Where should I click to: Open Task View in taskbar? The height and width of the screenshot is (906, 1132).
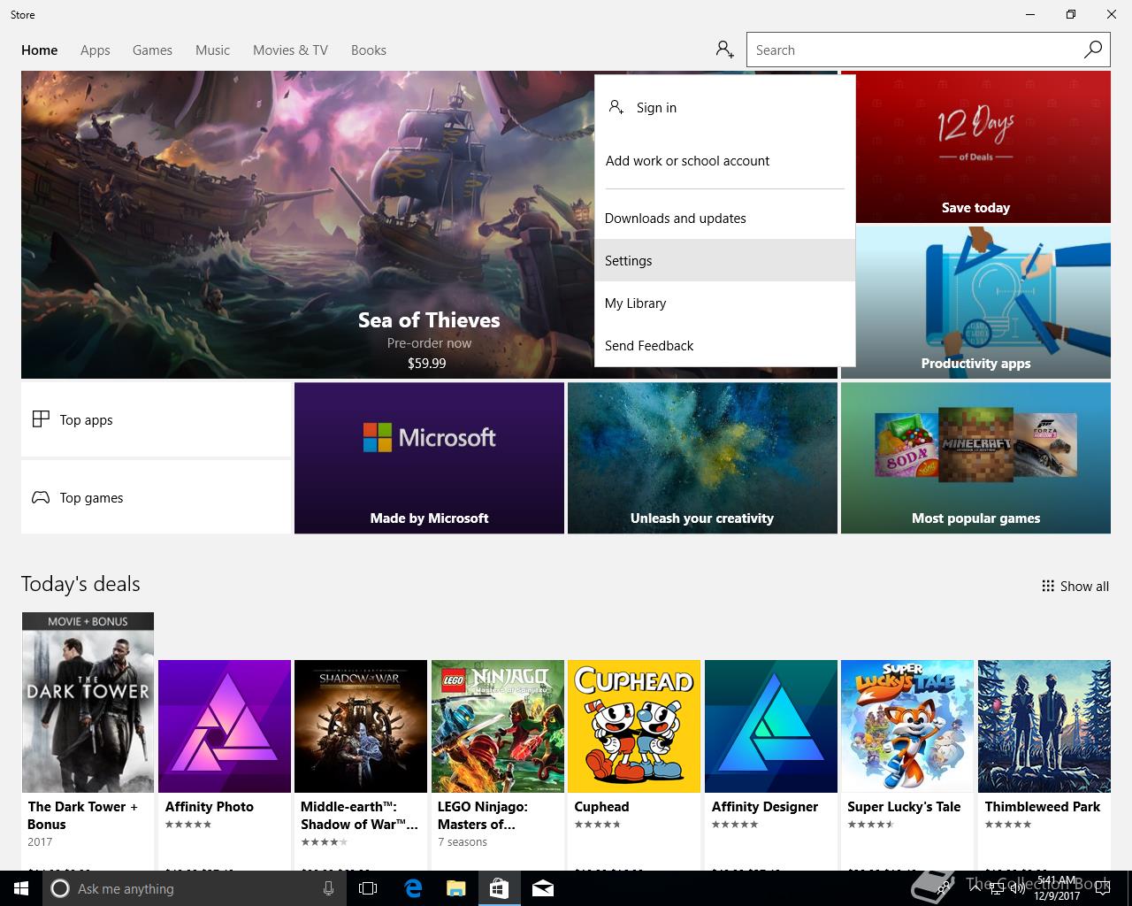point(368,888)
